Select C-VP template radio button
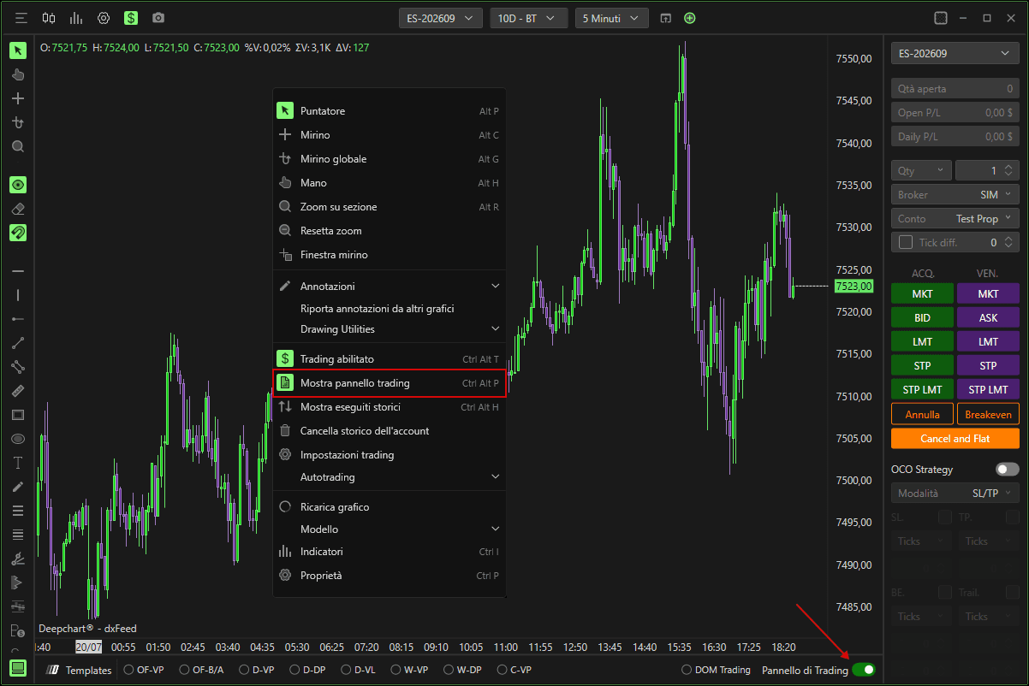1029x686 pixels. (514, 671)
